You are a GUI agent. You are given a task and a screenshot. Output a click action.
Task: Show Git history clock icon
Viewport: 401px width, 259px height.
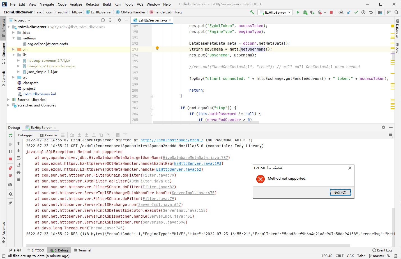click(x=363, y=12)
